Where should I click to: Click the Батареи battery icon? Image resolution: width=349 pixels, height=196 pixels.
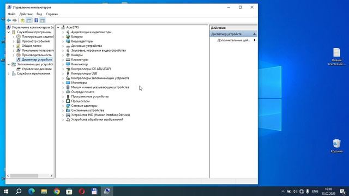pos(68,36)
